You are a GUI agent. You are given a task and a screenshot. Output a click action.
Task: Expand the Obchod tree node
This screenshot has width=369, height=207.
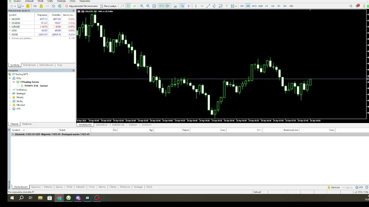[x=10, y=105]
